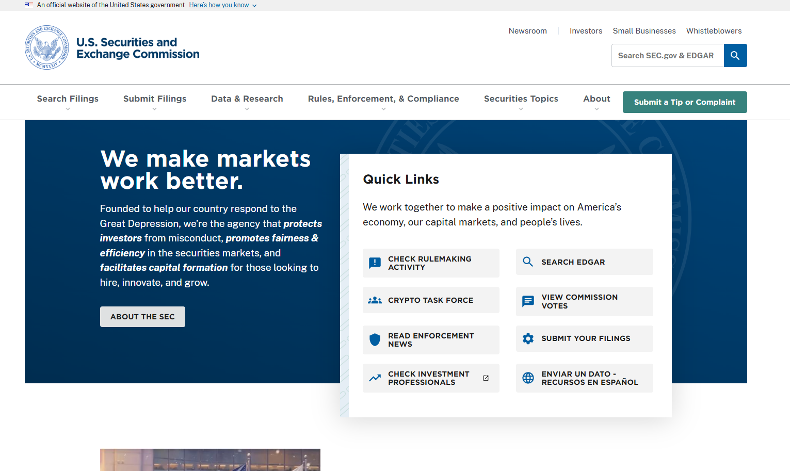Click the SEC seal logo
This screenshot has width=790, height=471.
tap(47, 47)
